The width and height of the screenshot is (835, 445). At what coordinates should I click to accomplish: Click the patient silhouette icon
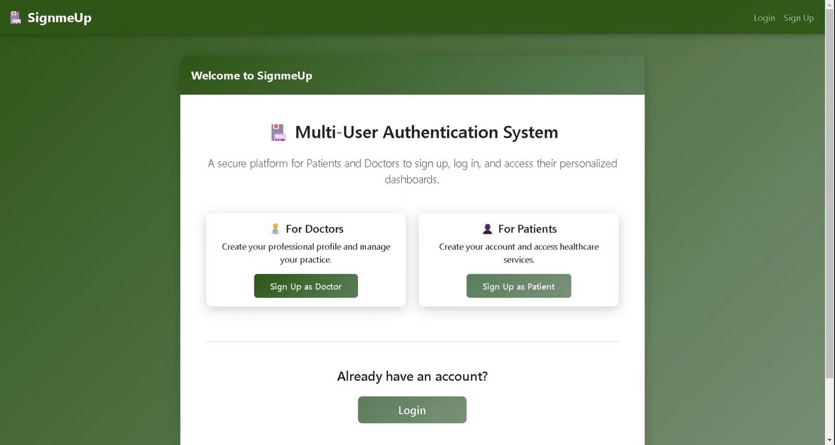tap(487, 229)
